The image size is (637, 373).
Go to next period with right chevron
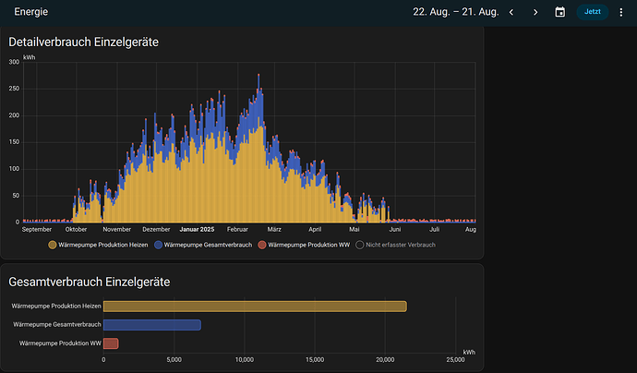[535, 12]
